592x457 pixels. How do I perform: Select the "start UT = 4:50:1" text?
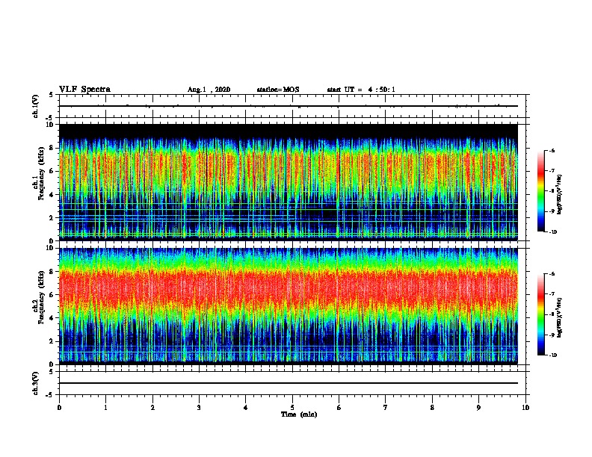pos(361,90)
